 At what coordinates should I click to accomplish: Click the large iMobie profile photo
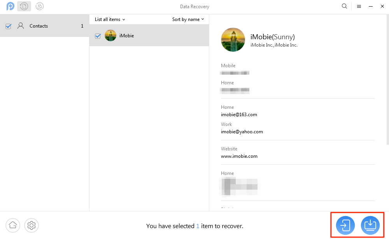pyautogui.click(x=233, y=40)
